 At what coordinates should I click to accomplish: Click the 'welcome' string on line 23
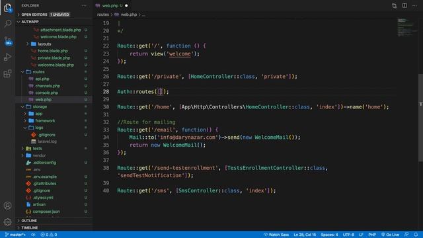180,54
